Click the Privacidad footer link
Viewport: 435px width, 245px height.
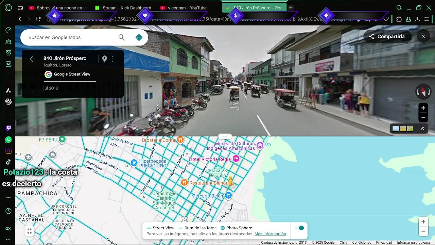(384, 243)
